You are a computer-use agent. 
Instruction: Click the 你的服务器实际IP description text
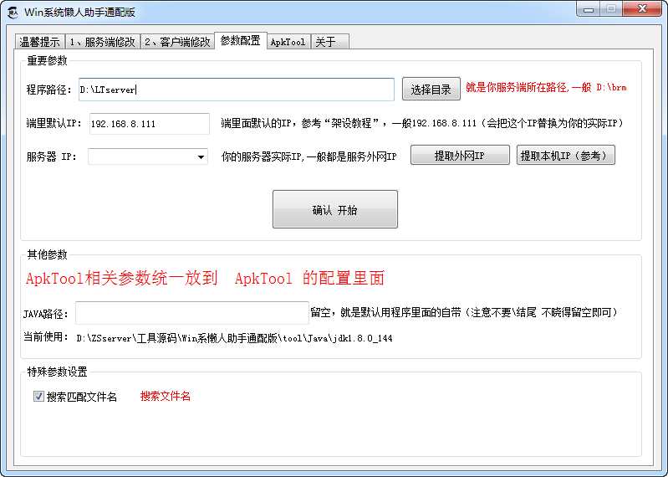pyautogui.click(x=309, y=156)
